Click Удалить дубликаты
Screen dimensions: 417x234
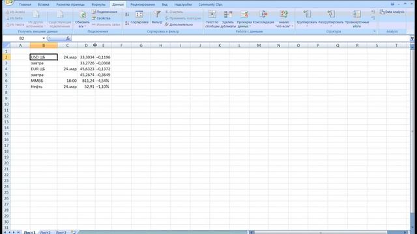[228, 19]
